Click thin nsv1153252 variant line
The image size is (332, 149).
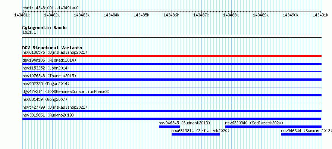tap(172, 72)
